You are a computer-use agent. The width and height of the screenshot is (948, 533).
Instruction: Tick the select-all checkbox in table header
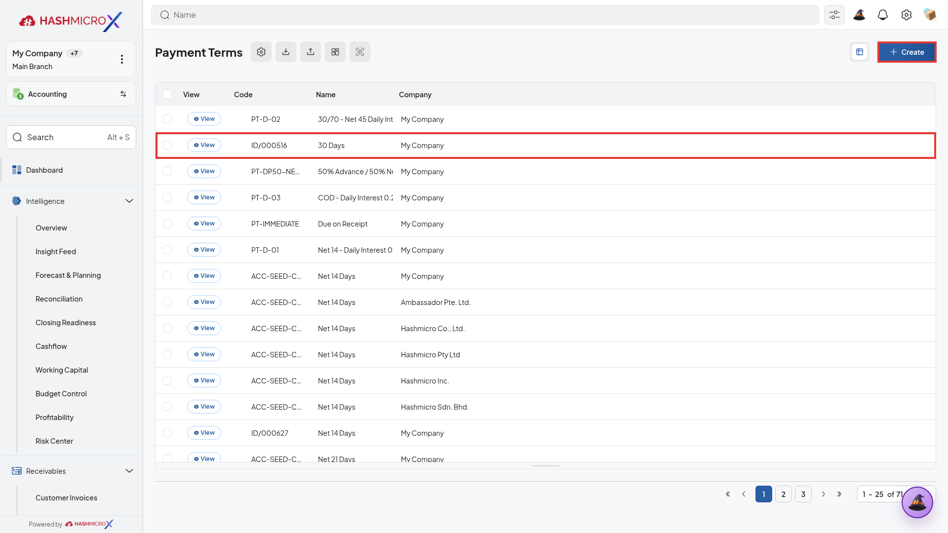click(167, 94)
